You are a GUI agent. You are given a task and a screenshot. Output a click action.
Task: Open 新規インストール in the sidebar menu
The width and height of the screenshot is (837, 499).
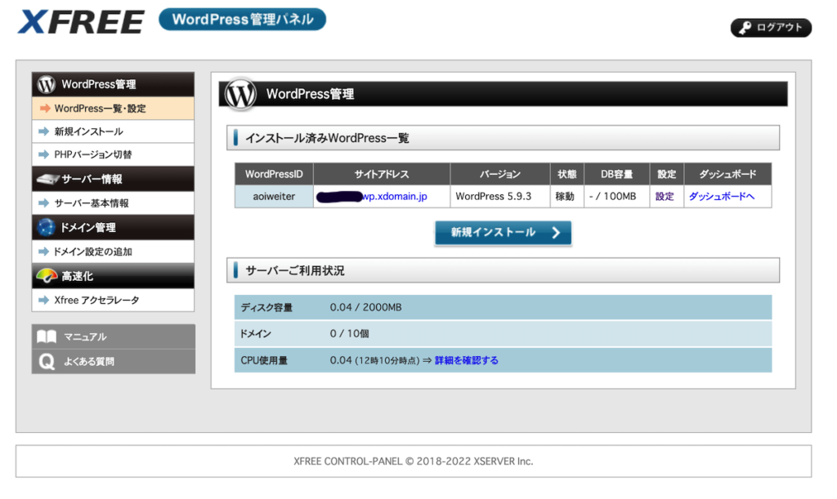click(113, 131)
